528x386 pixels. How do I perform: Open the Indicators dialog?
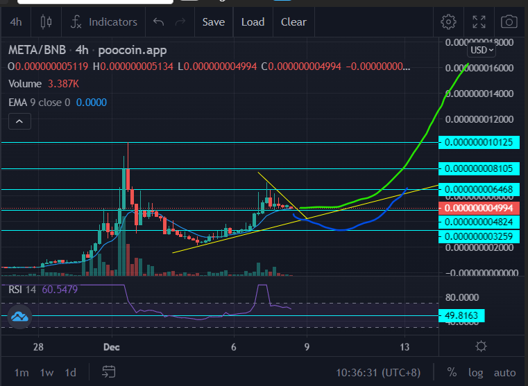click(103, 22)
